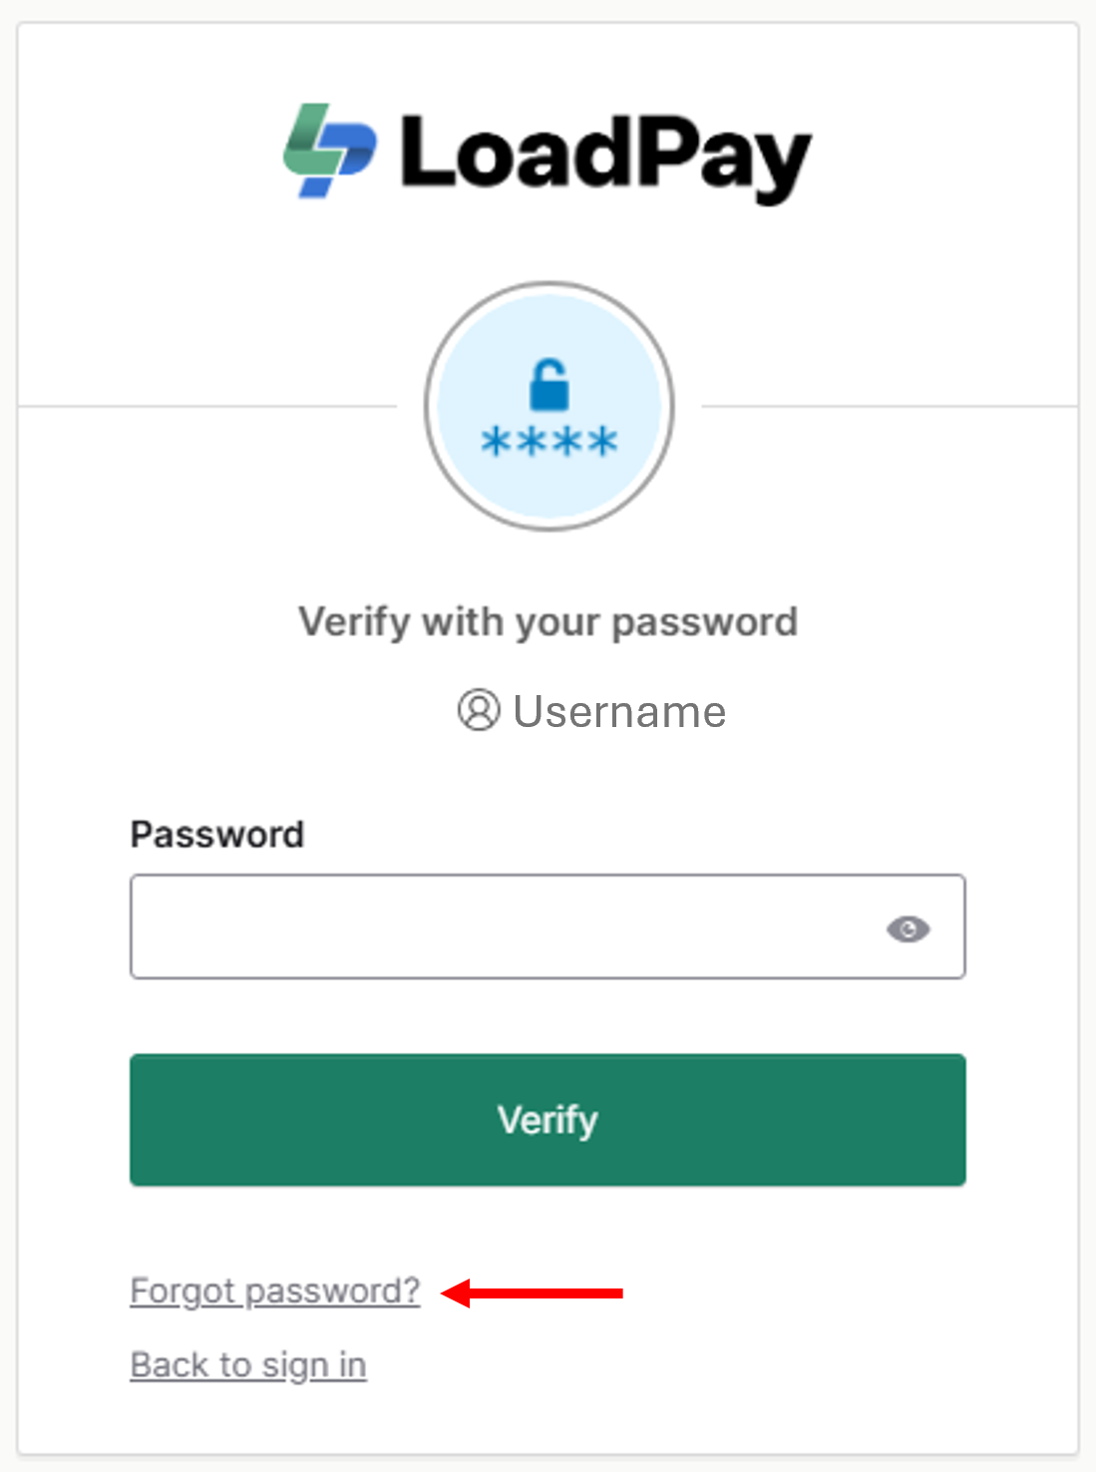Click the LoadPay green and blue logo emblem
Image resolution: width=1096 pixels, height=1472 pixels.
[329, 151]
